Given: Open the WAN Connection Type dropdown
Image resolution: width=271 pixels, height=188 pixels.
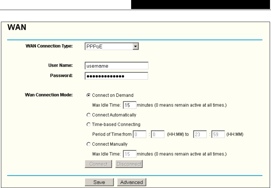Looking at the screenshot, I should click(x=112, y=46).
